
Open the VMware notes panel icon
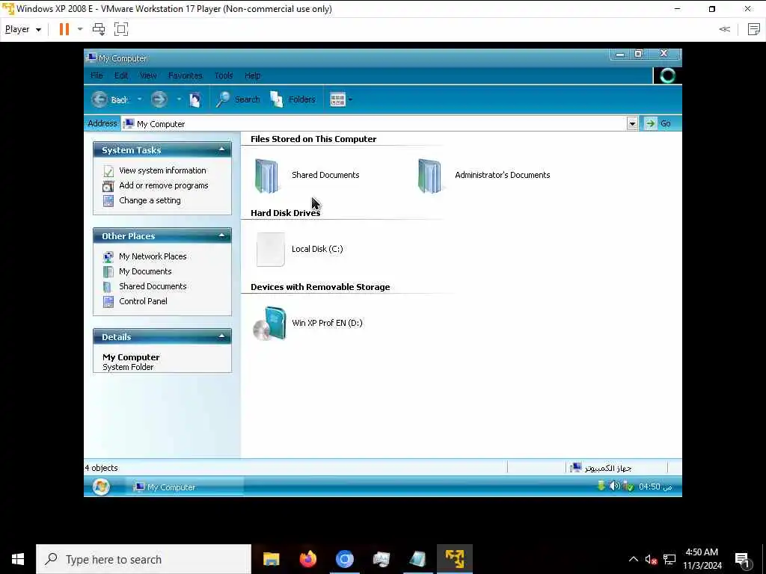point(754,29)
